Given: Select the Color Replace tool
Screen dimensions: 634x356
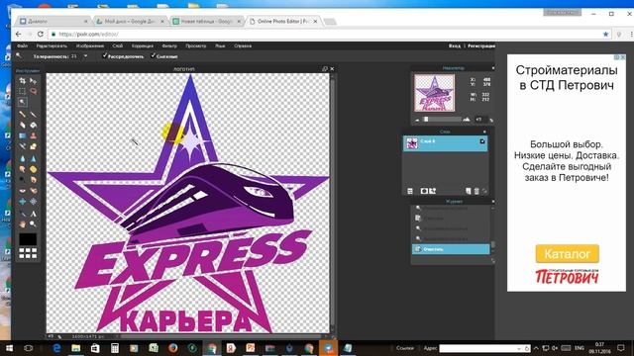Looking at the screenshot, I should [23, 146].
